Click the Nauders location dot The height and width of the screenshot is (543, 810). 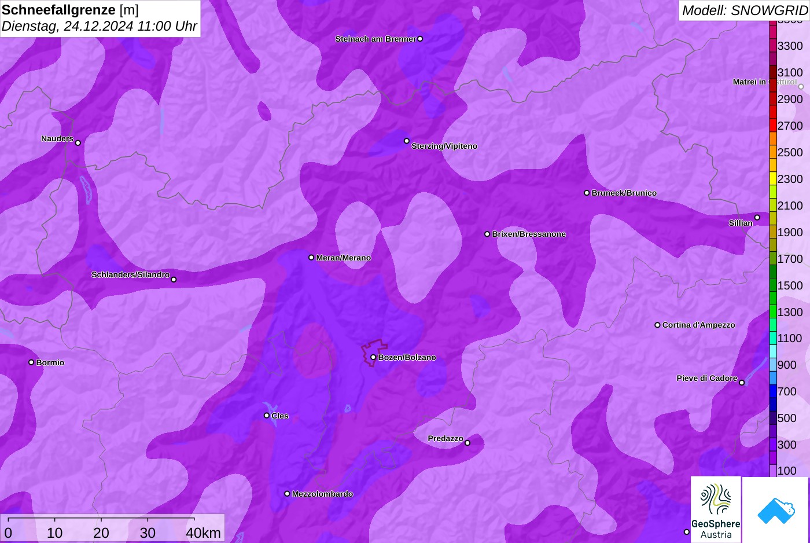(x=78, y=143)
